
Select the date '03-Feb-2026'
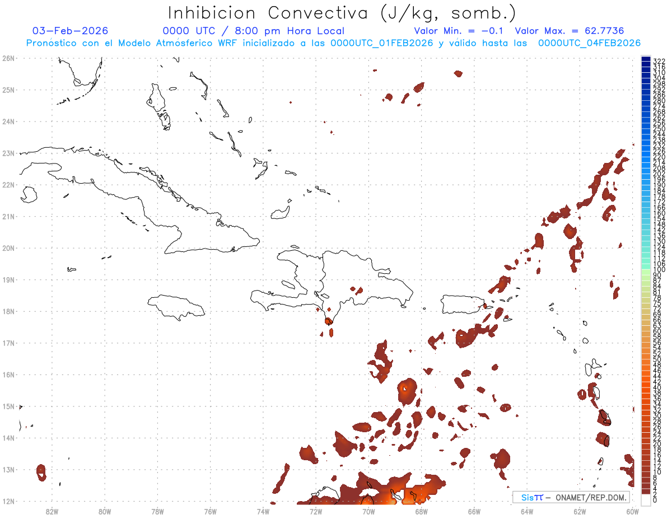(71, 31)
